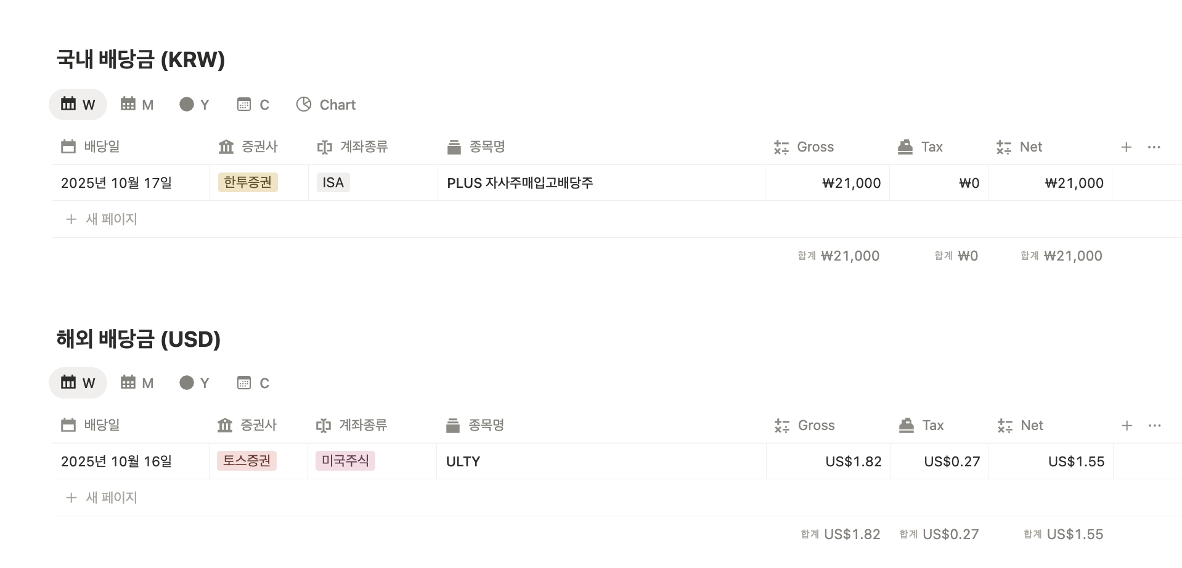Screen dimensions: 1182x568
Task: Open the KRW table's three-dot options menu
Action: coord(1154,147)
